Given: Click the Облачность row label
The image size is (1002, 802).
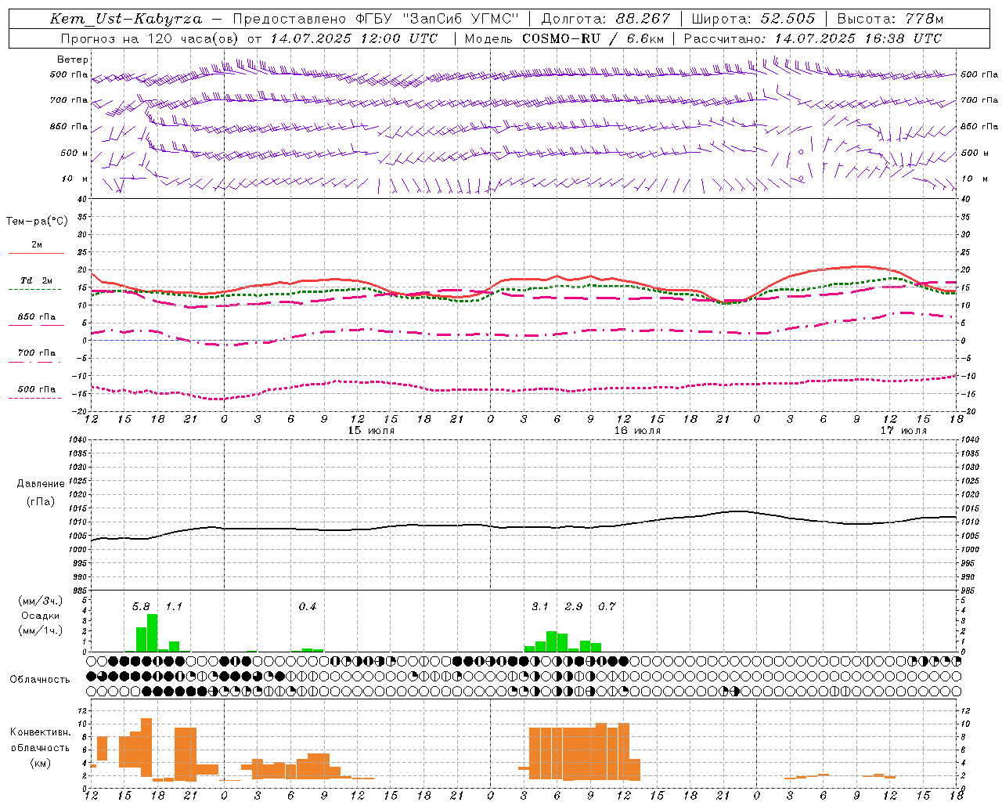Looking at the screenshot, I should [40, 679].
